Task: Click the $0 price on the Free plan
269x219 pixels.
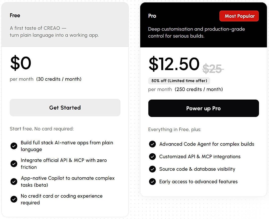Action: click(20, 63)
